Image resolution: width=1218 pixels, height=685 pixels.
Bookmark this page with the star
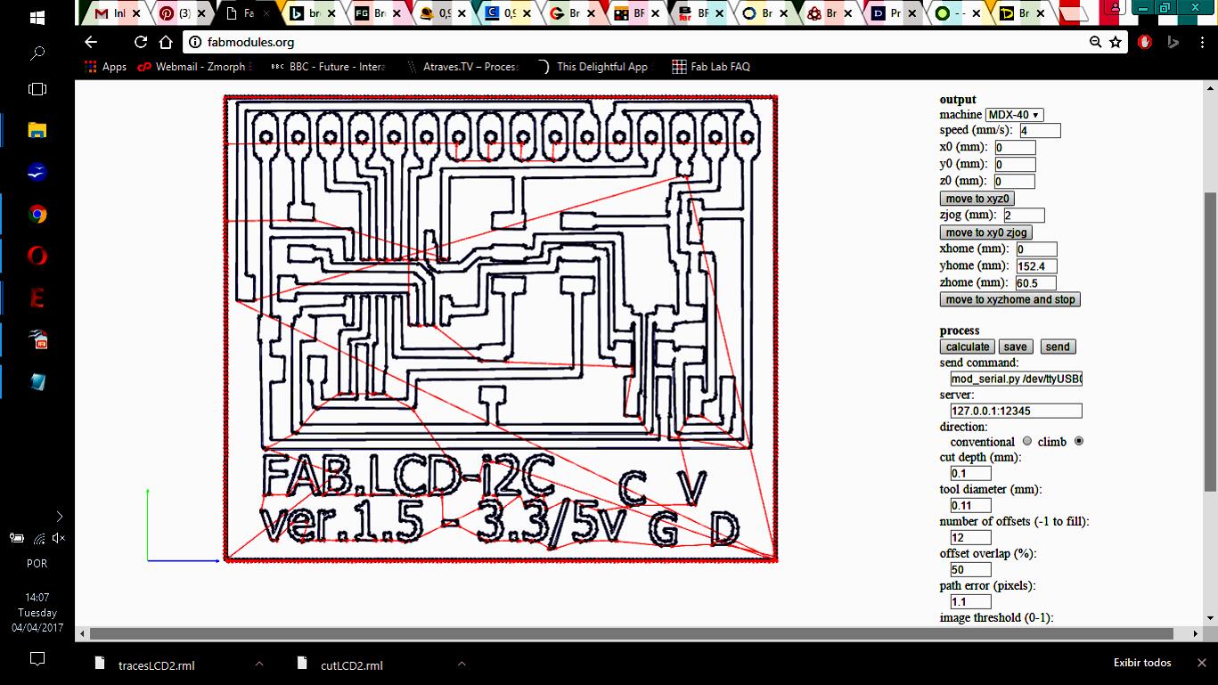(1116, 42)
